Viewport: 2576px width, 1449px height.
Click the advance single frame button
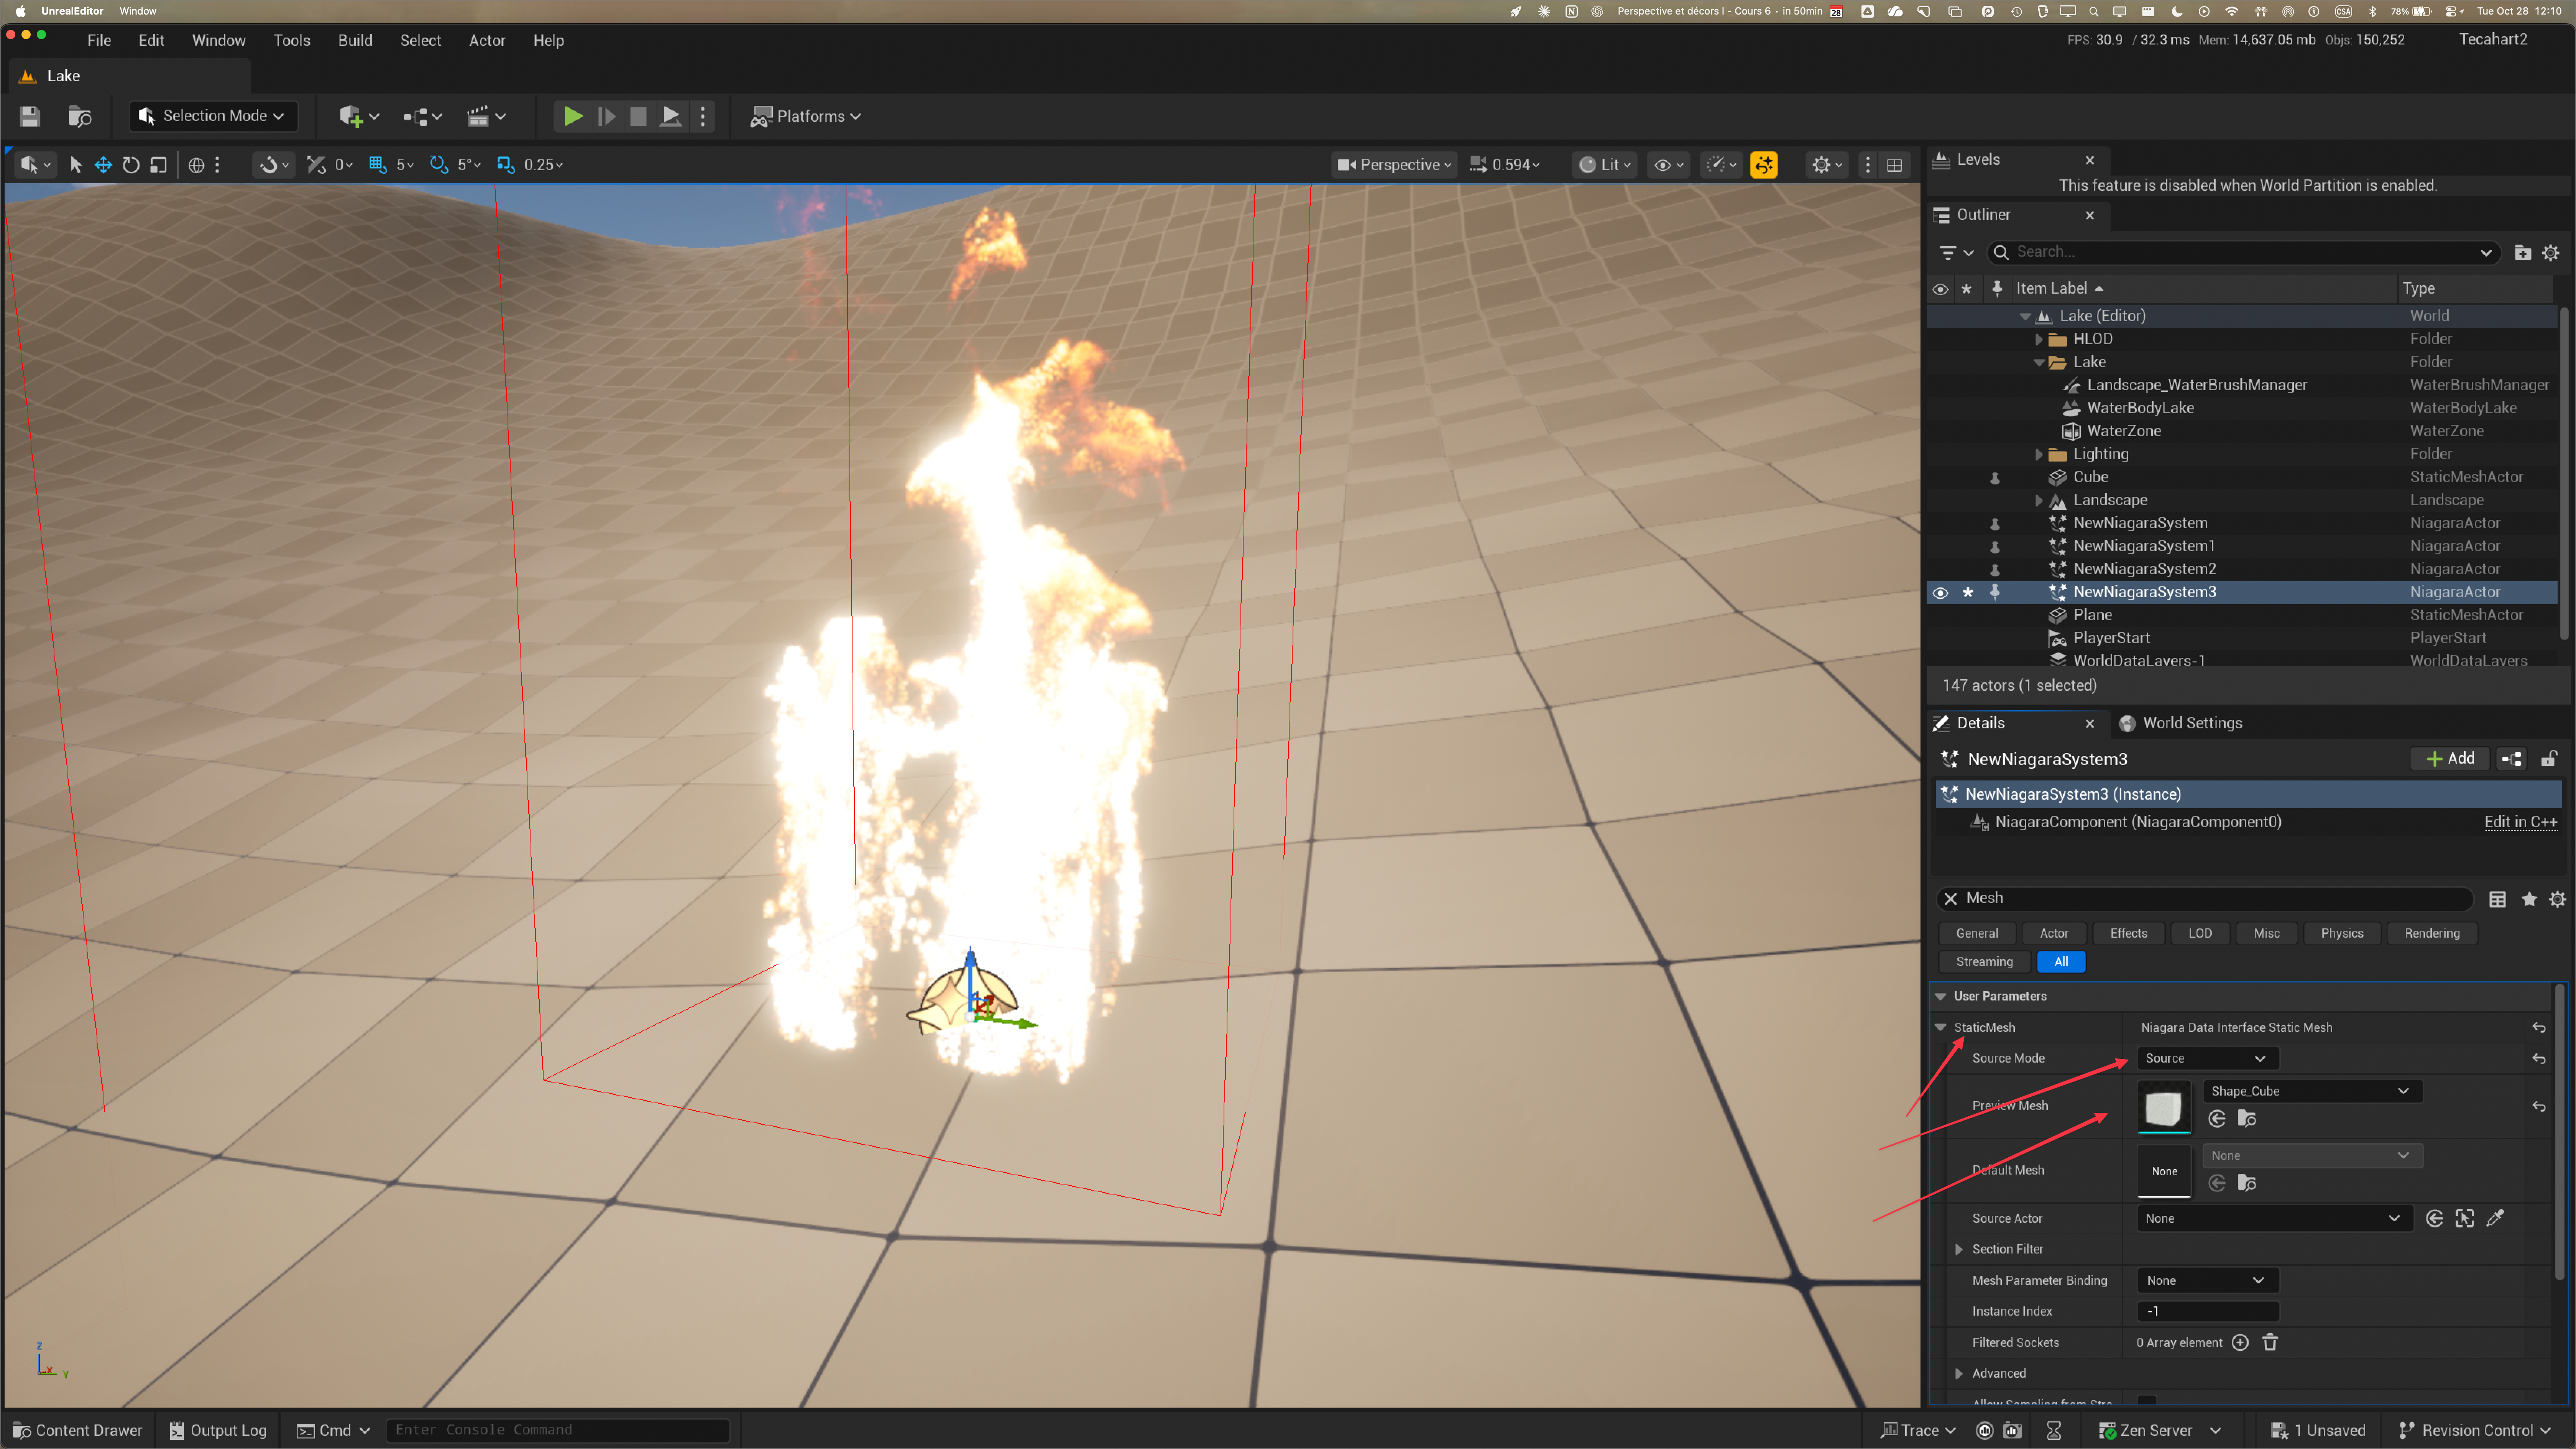(x=606, y=116)
